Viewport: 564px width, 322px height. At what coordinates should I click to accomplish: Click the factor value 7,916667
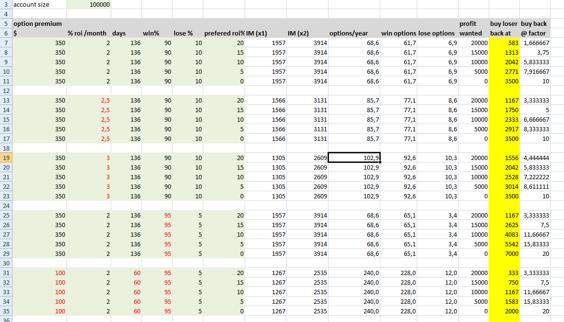tap(535, 71)
